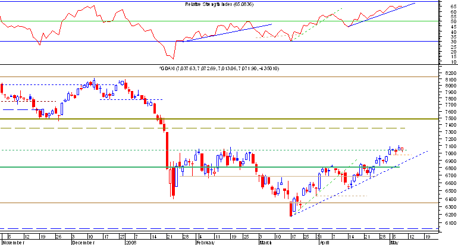Click the November month label
The width and height of the screenshot is (458, 245).
14,243
